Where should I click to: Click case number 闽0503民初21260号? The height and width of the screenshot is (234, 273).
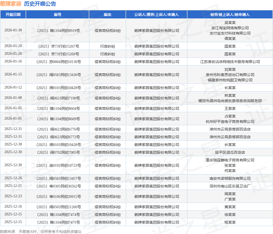59,207
